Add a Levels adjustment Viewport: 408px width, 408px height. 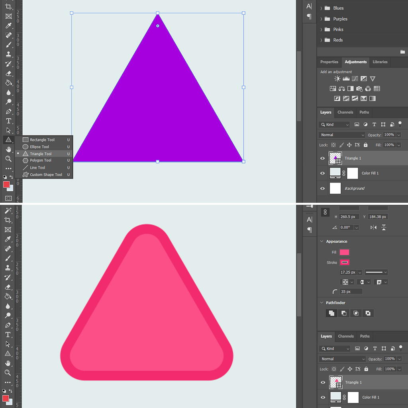346,78
